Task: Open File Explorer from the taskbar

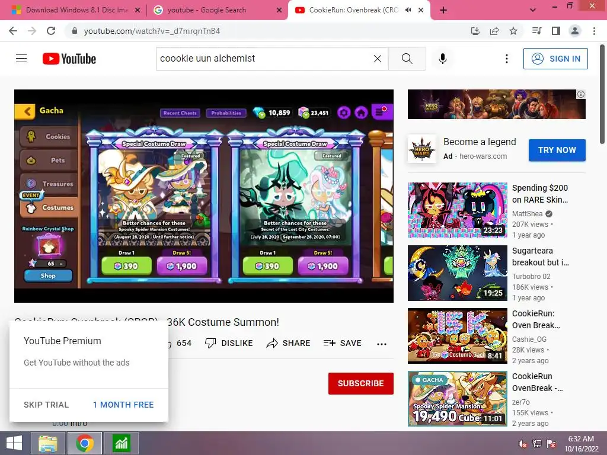Action: (x=47, y=443)
